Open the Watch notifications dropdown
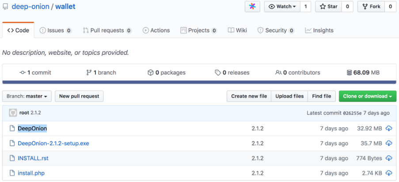The height and width of the screenshot is (182, 399). pos(282,7)
